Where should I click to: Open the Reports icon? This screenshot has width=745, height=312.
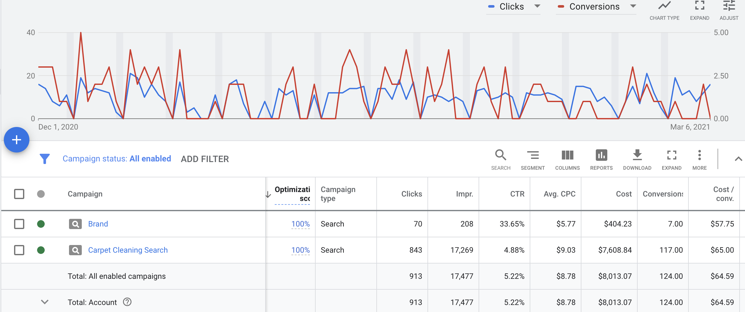[x=601, y=156]
